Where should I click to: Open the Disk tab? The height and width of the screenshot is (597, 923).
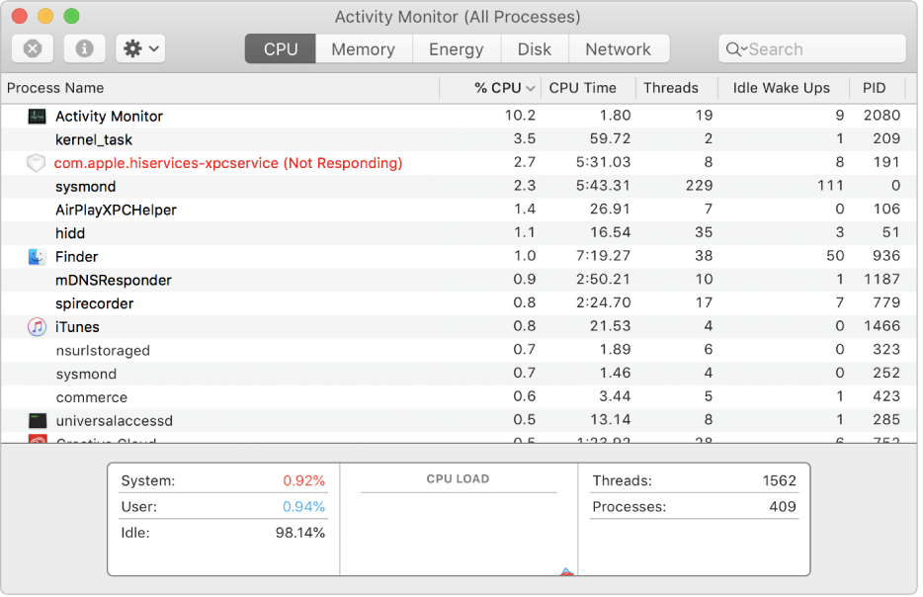coord(534,49)
